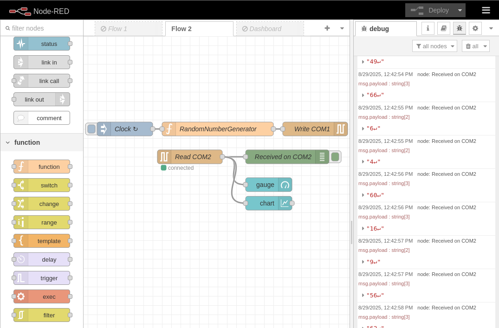Image resolution: width=499 pixels, height=328 pixels.
Task: Open the main hamburger menu
Action: pos(486,10)
